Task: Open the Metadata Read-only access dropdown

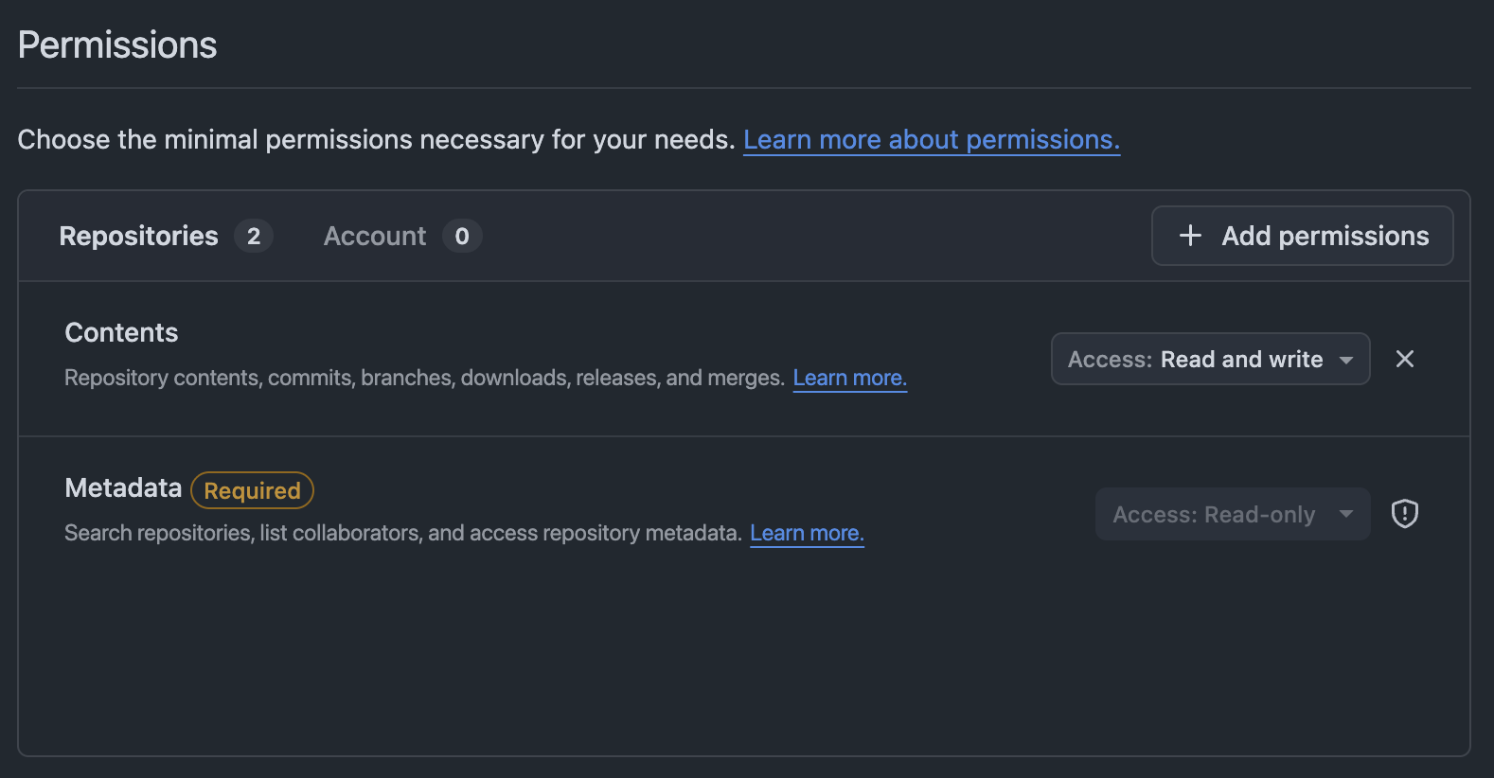Action: [x=1232, y=514]
